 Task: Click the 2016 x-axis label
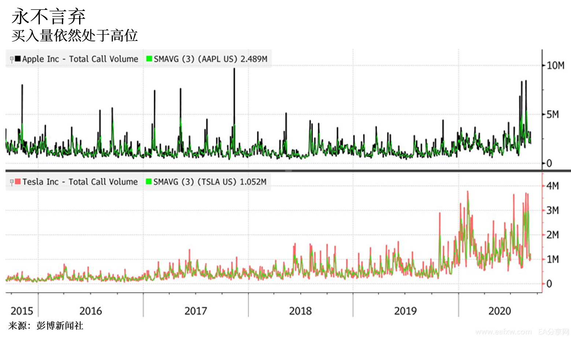click(x=90, y=311)
